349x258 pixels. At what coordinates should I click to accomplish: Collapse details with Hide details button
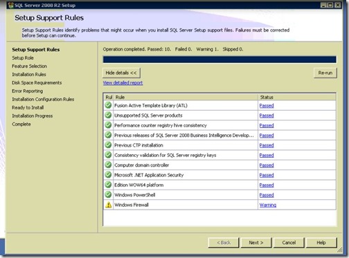tap(121, 73)
